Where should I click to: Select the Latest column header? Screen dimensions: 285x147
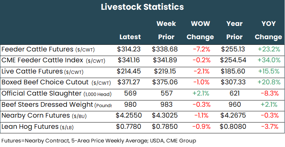click(130, 37)
